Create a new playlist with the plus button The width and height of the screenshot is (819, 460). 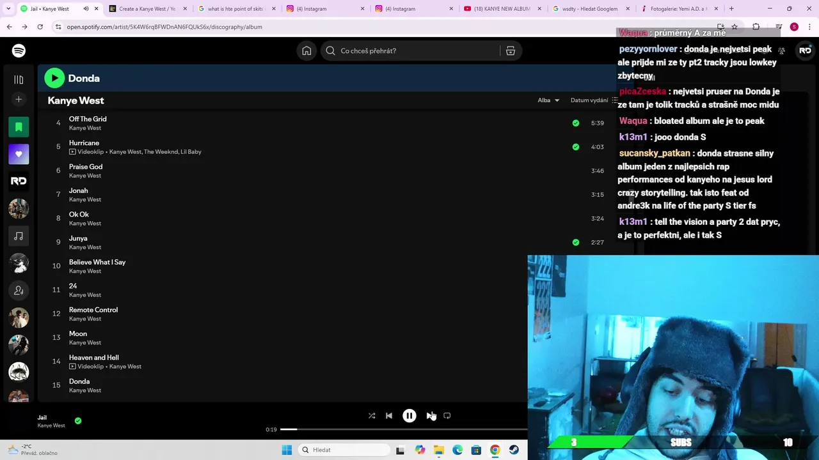pyautogui.click(x=19, y=99)
